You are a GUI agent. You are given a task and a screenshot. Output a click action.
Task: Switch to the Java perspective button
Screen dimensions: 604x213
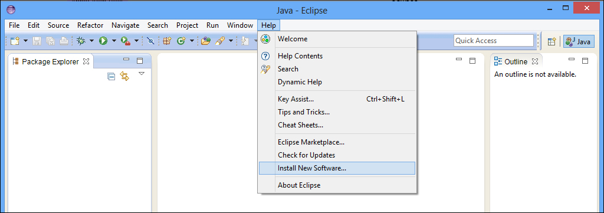tap(579, 41)
